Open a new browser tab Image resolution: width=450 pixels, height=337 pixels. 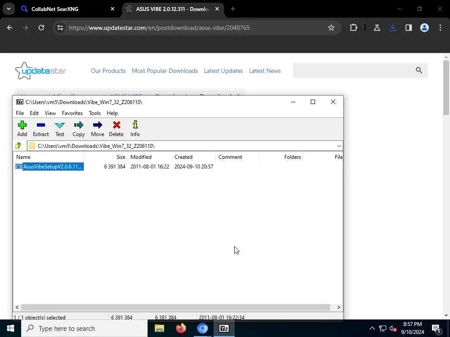click(233, 9)
